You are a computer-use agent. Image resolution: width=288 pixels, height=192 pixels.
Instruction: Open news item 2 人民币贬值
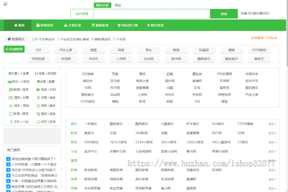click(34, 165)
